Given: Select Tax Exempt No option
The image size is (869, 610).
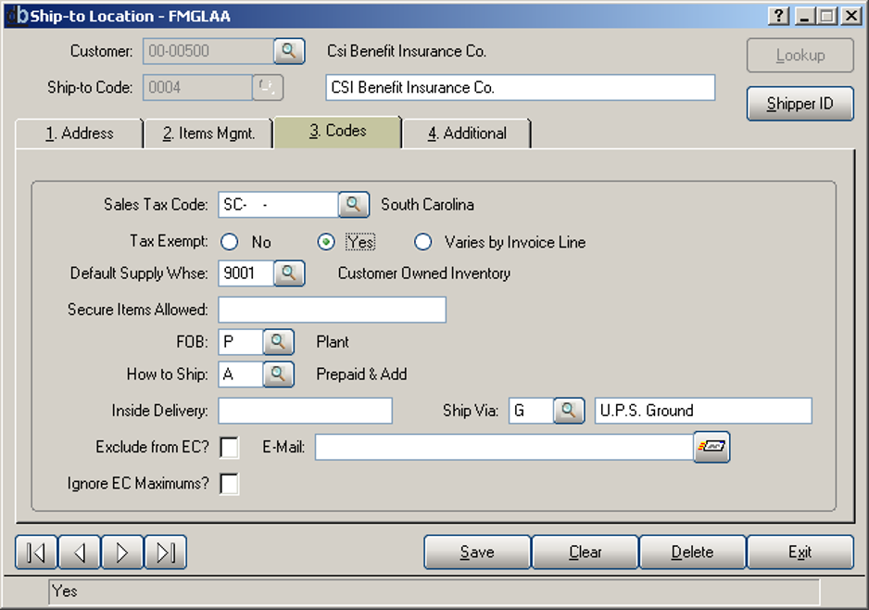Looking at the screenshot, I should [230, 242].
